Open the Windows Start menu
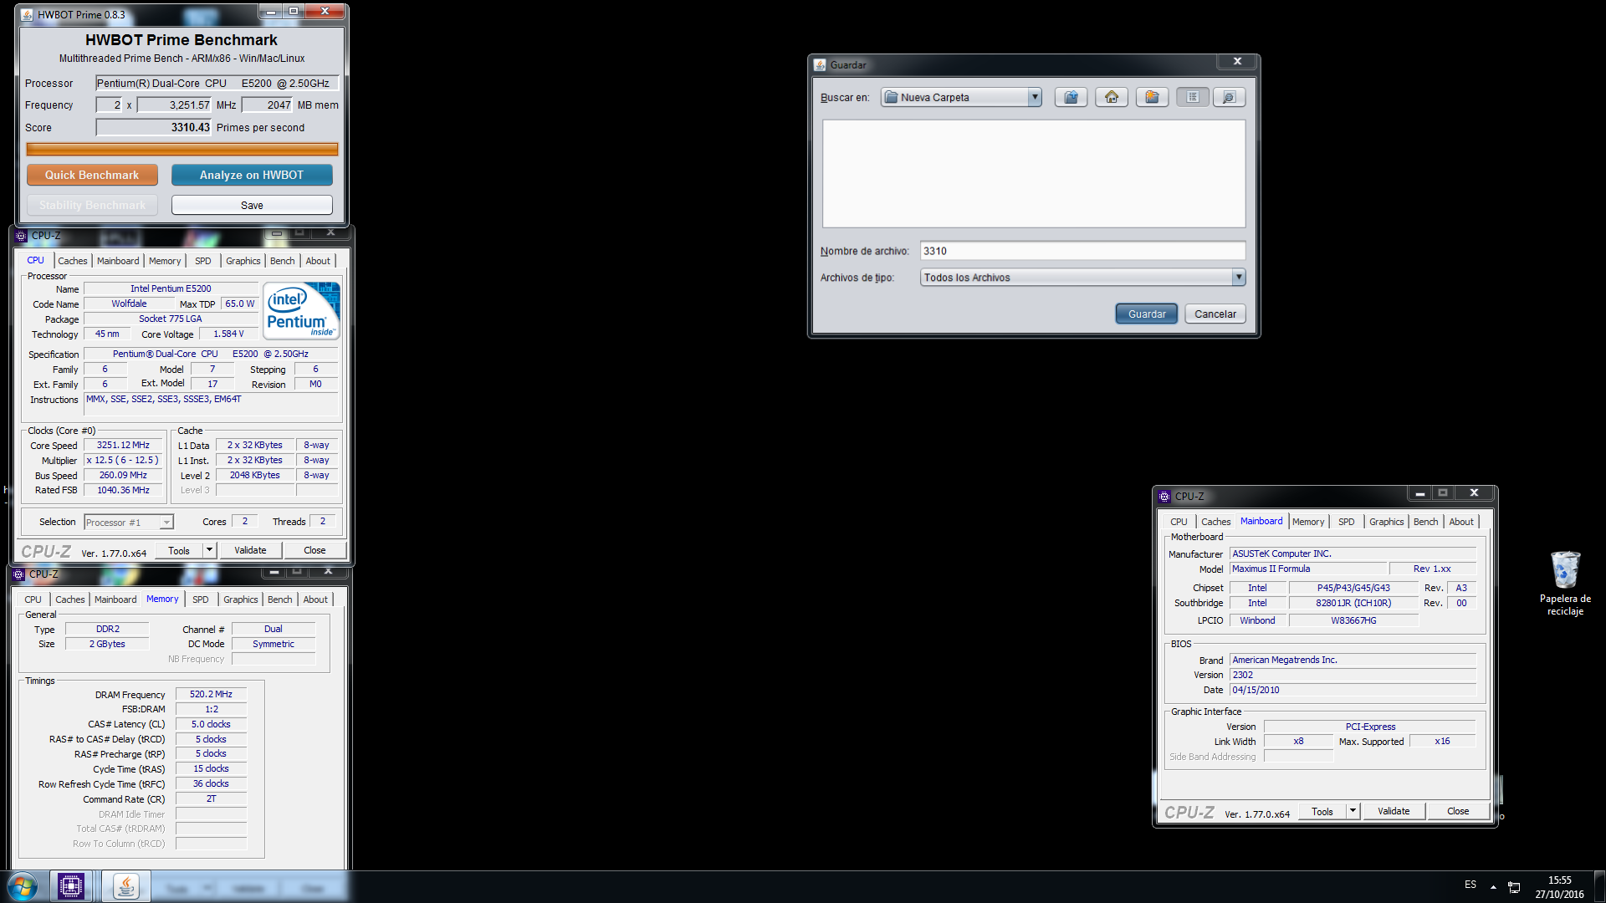This screenshot has height=903, width=1606. click(23, 886)
